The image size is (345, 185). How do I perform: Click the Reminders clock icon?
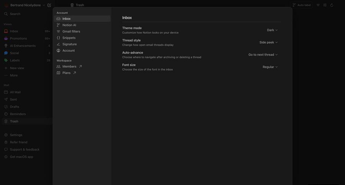[x=6, y=114]
